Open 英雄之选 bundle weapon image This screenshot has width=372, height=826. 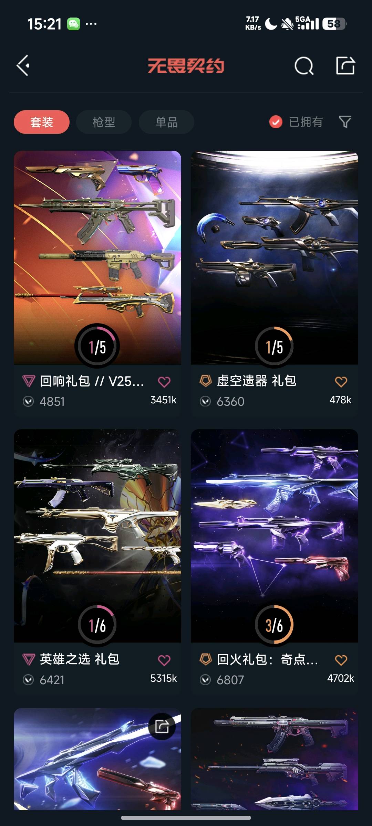point(97,536)
